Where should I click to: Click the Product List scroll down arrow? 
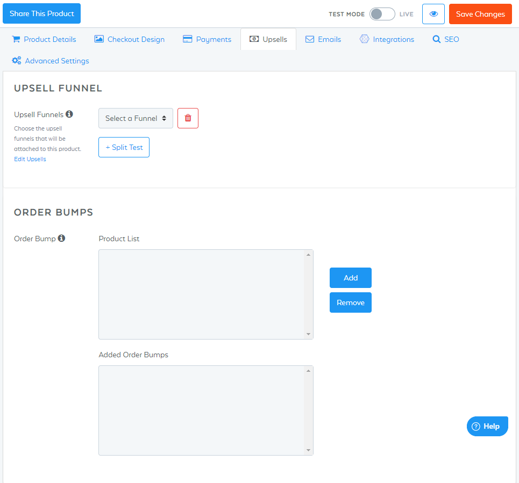point(309,334)
